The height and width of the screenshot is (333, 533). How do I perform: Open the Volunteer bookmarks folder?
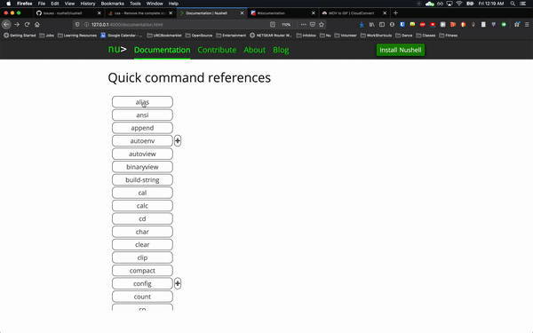(346, 36)
